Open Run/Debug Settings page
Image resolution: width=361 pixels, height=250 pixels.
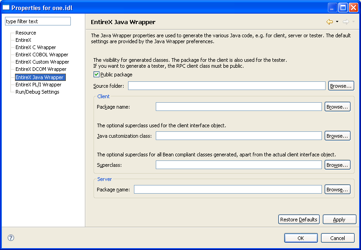point(37,92)
